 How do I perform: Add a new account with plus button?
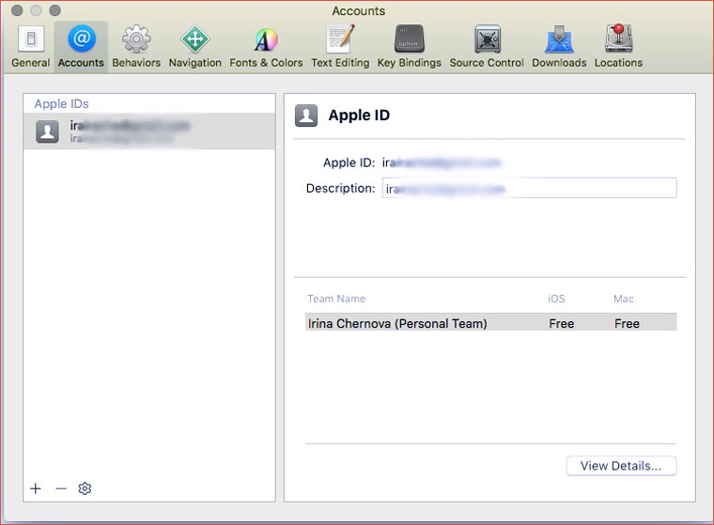(x=36, y=488)
